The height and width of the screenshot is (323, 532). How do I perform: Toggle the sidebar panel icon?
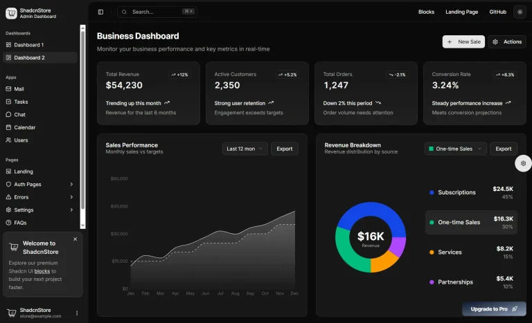pyautogui.click(x=100, y=12)
